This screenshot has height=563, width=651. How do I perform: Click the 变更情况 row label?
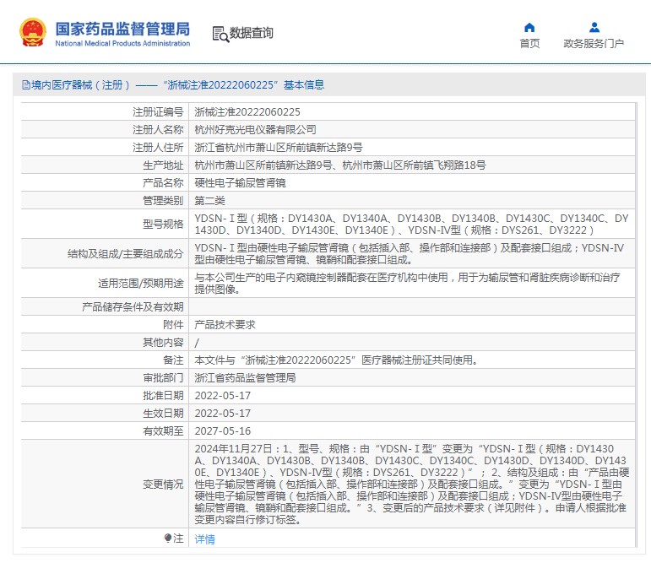(x=162, y=485)
